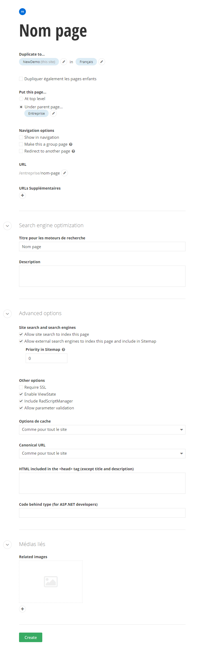This screenshot has height=649, width=213.
Task: Click the pencil icon next to NewDemo site
Action: click(64, 62)
